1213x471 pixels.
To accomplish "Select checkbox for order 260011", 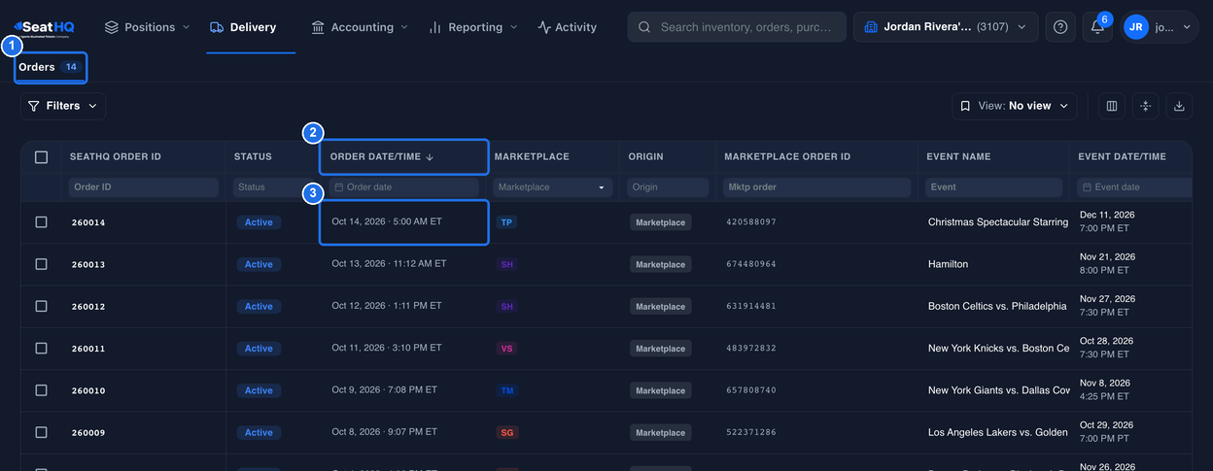I will pyautogui.click(x=41, y=348).
